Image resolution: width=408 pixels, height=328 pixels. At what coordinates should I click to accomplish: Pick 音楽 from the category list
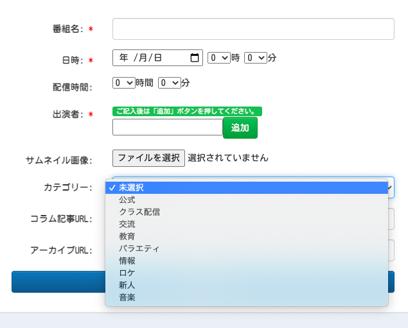(x=247, y=297)
